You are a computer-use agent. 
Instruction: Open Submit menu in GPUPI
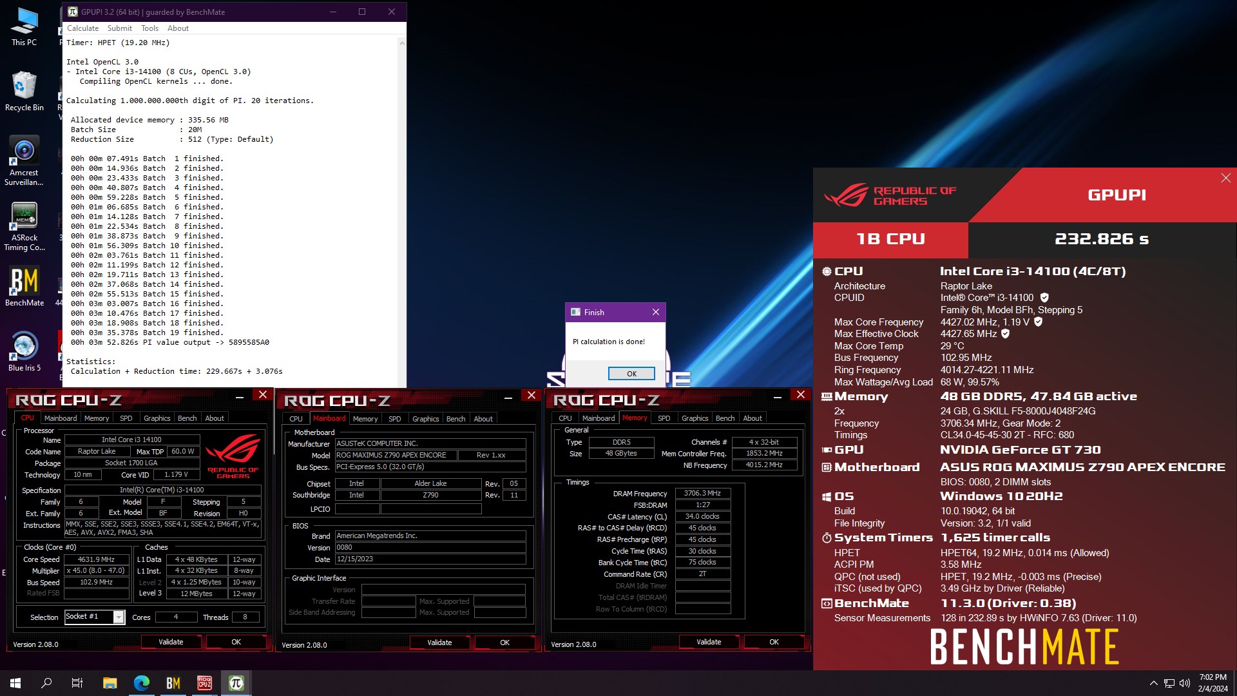coord(119,28)
